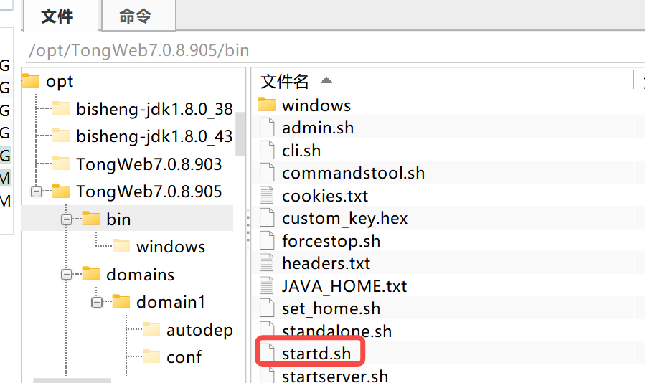The image size is (645, 383).
Task: Sort by the 文件名 column header
Action: [285, 81]
